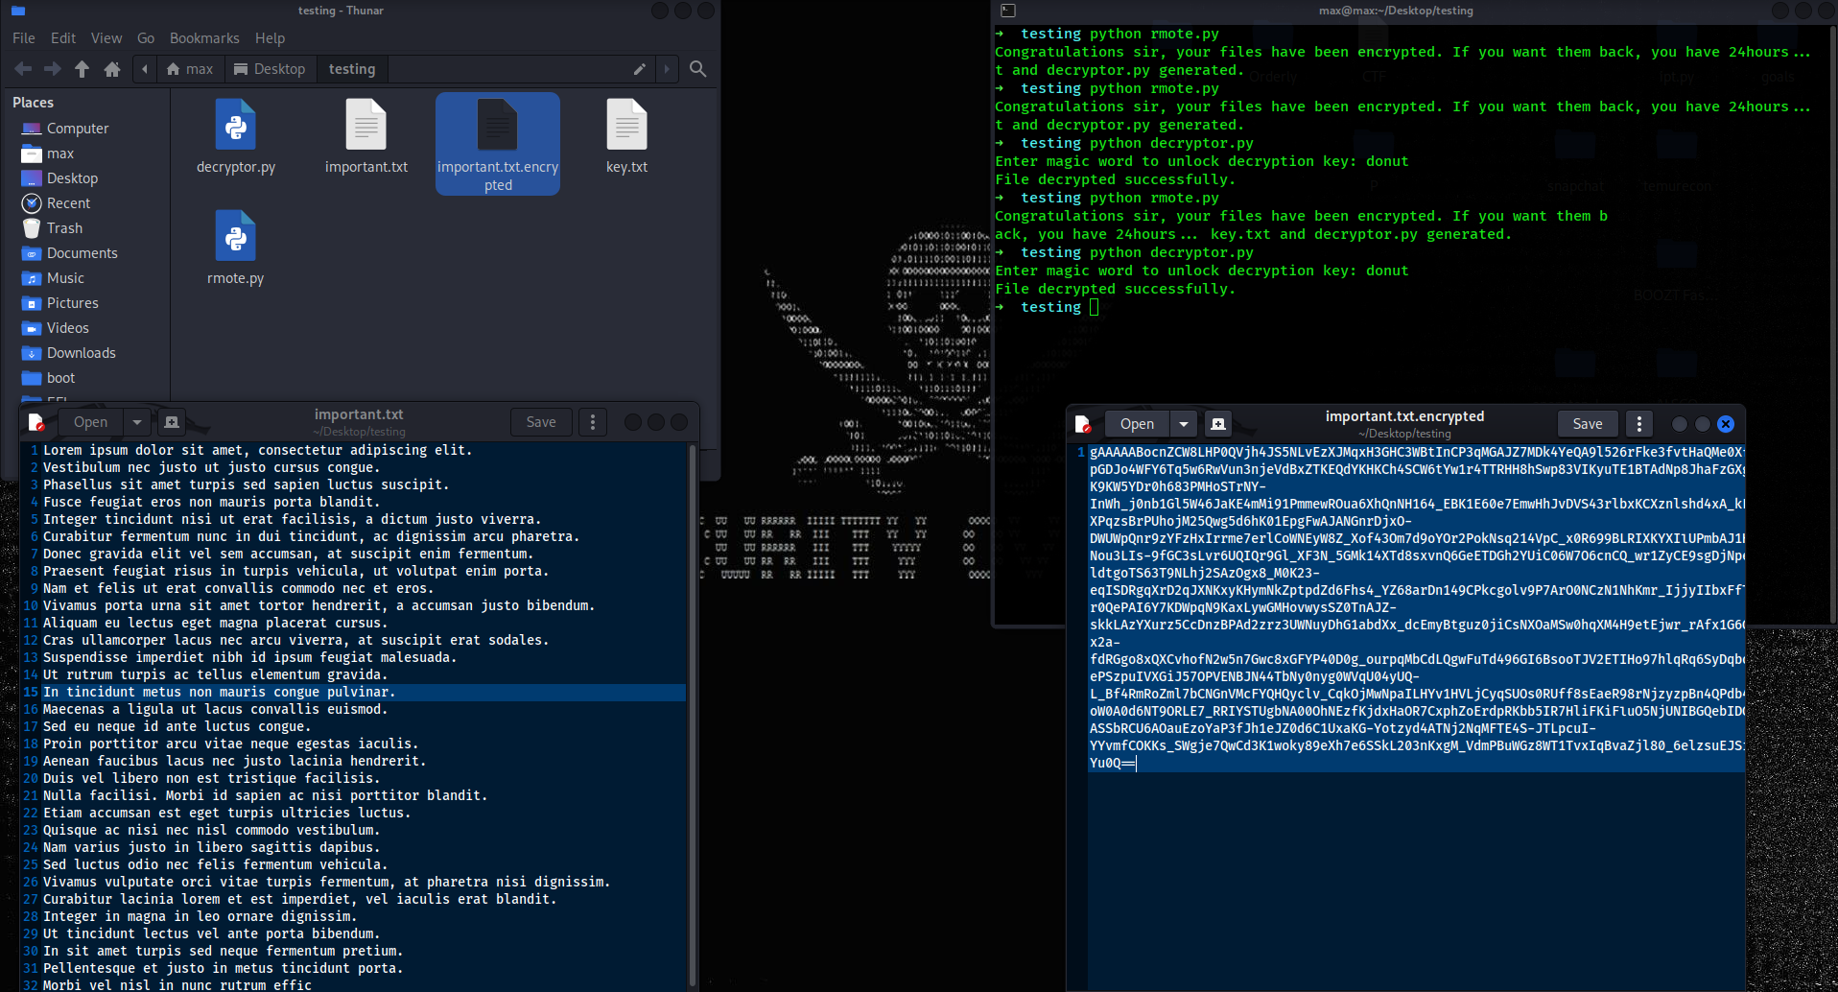The width and height of the screenshot is (1838, 992).
Task: Expand Open dropdown arrow in important.txt editor
Action: point(137,422)
